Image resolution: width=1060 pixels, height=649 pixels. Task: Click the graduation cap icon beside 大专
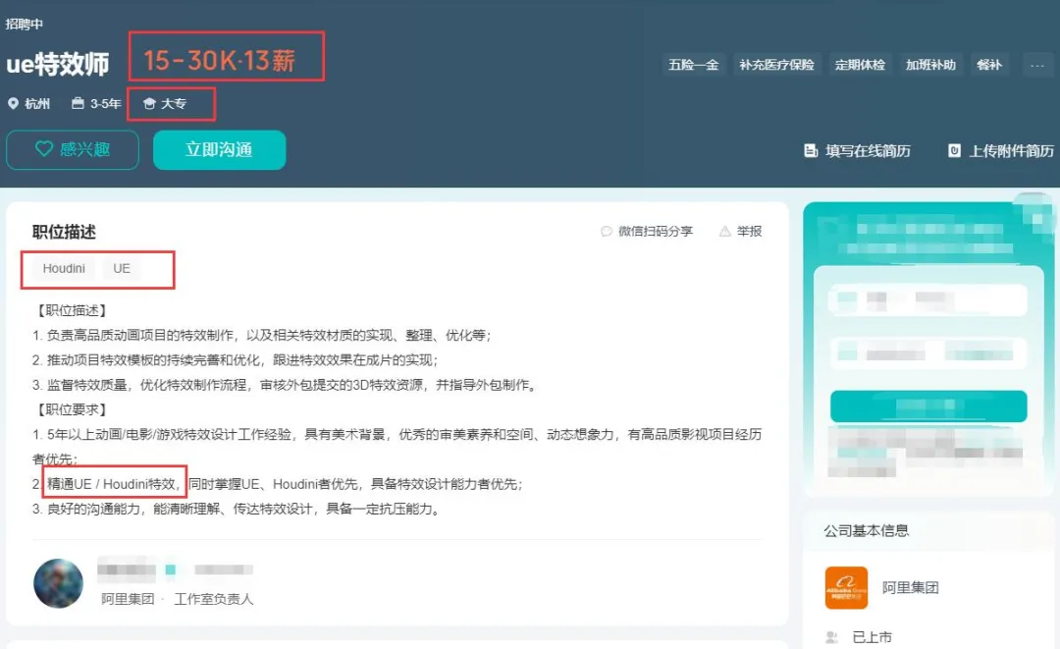[x=149, y=103]
